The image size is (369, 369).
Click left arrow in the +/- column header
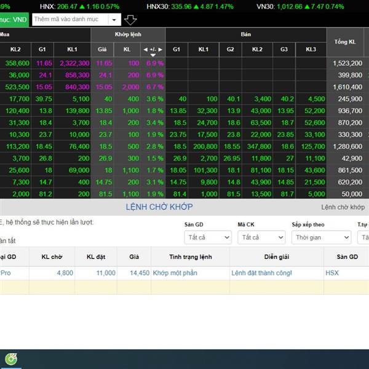tap(145, 49)
